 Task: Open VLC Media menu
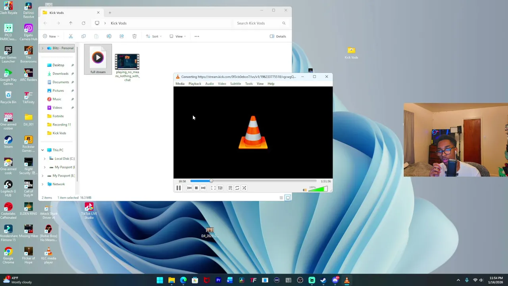point(180,84)
